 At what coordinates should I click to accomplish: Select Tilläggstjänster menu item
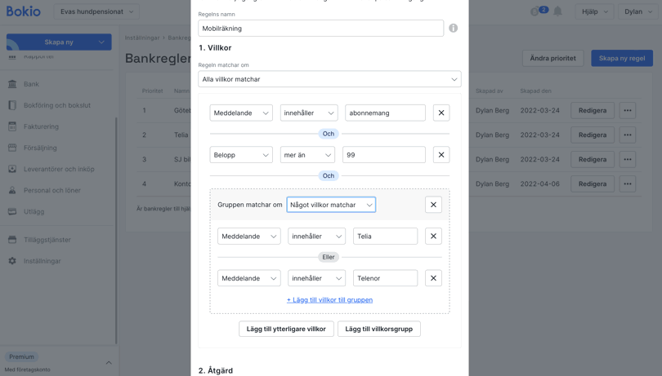pos(47,240)
